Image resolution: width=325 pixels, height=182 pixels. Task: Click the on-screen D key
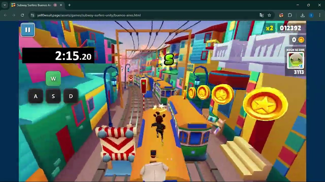pos(71,96)
